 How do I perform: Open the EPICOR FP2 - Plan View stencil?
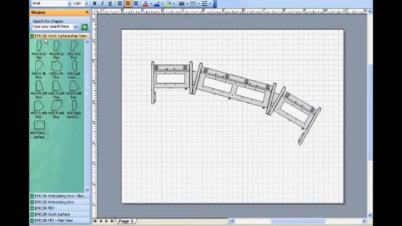[60, 220]
